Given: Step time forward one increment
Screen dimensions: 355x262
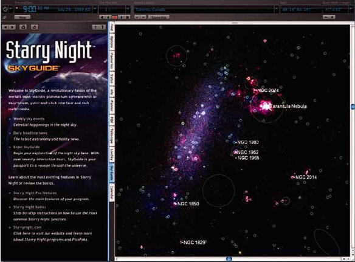Looking at the screenshot, I should (x=127, y=17).
